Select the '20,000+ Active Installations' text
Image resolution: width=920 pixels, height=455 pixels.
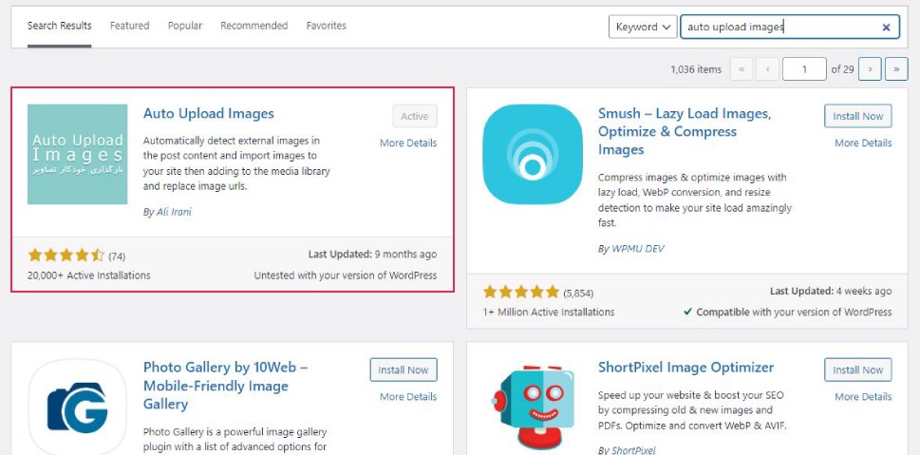point(88,275)
